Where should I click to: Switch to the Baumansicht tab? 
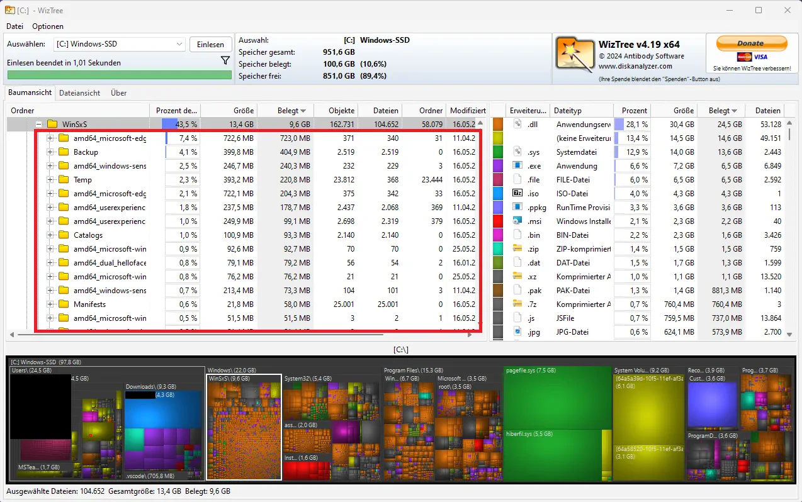[x=30, y=92]
